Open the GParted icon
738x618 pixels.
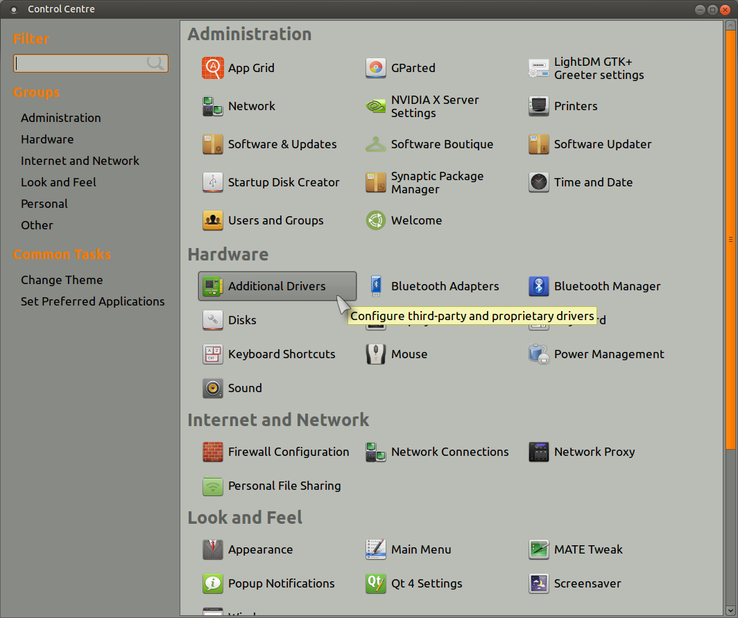pos(376,68)
